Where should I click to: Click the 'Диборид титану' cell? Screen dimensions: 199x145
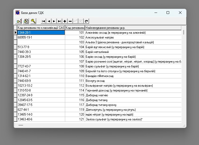133,100
